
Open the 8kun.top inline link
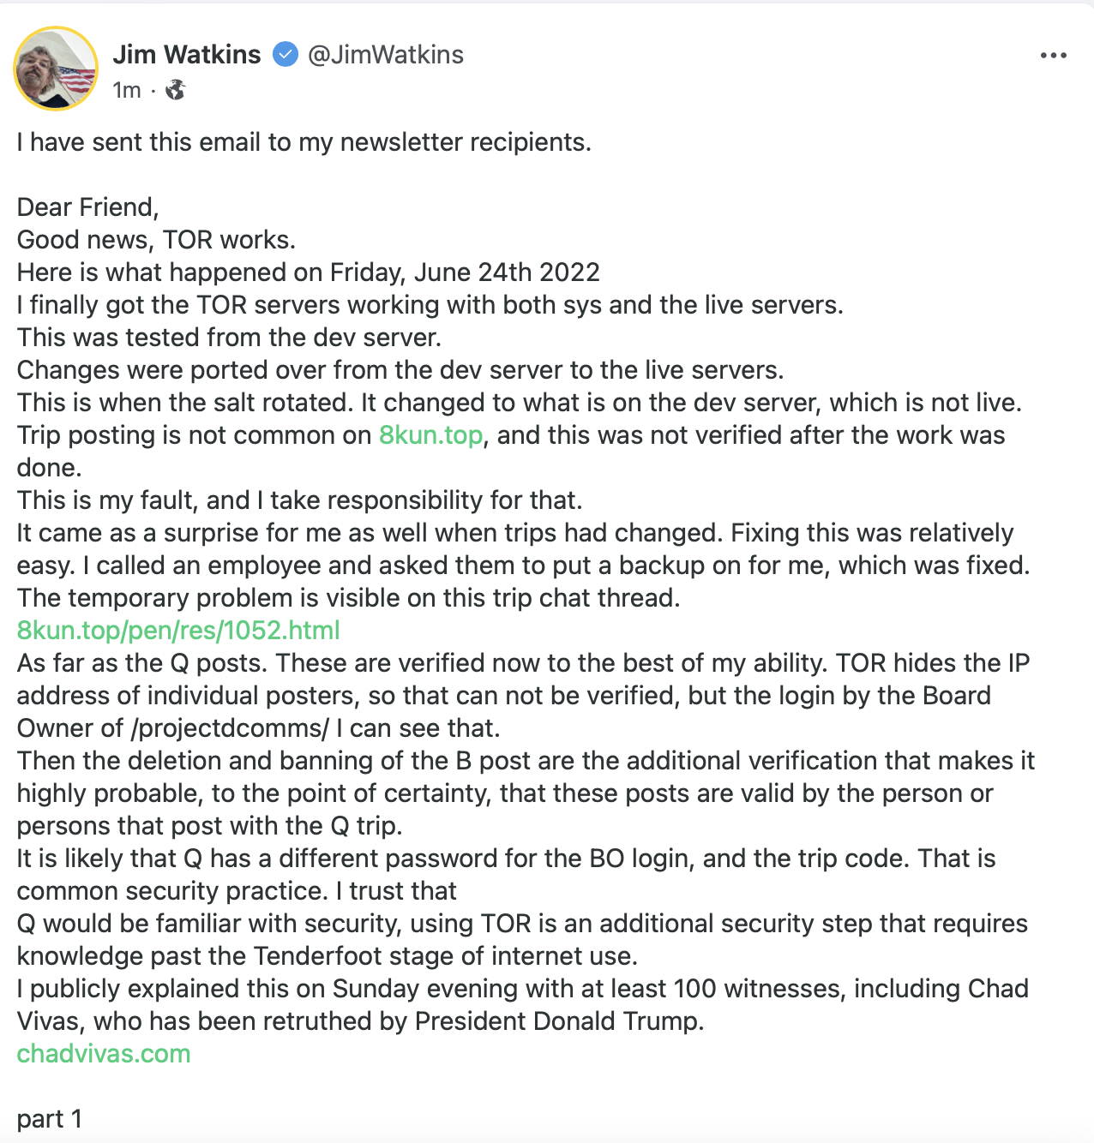[x=430, y=435]
